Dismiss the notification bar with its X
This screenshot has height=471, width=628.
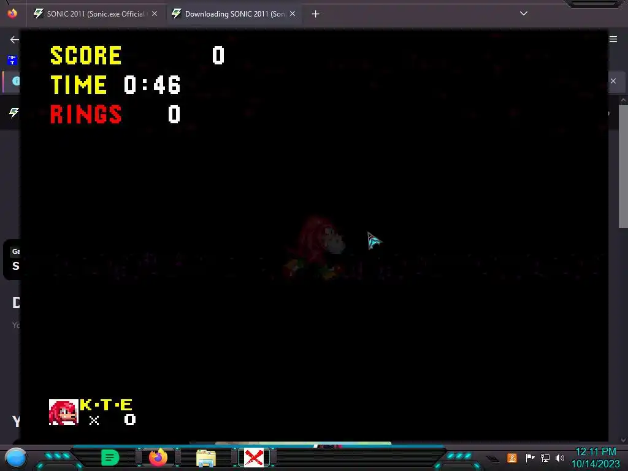(x=613, y=81)
